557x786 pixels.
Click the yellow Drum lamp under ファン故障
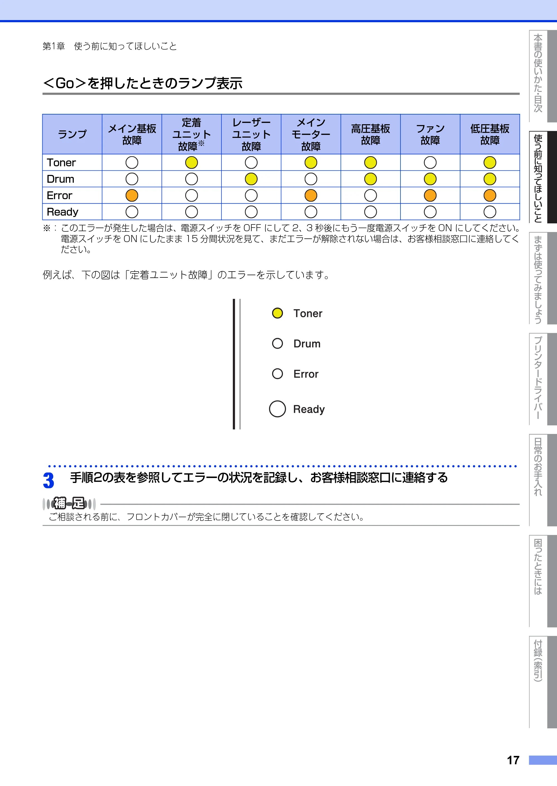(430, 179)
